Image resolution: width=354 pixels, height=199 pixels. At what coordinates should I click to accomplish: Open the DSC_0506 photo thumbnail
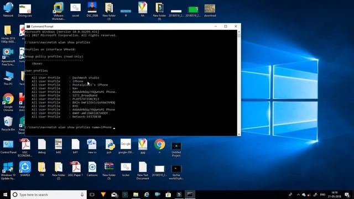[x=92, y=9]
